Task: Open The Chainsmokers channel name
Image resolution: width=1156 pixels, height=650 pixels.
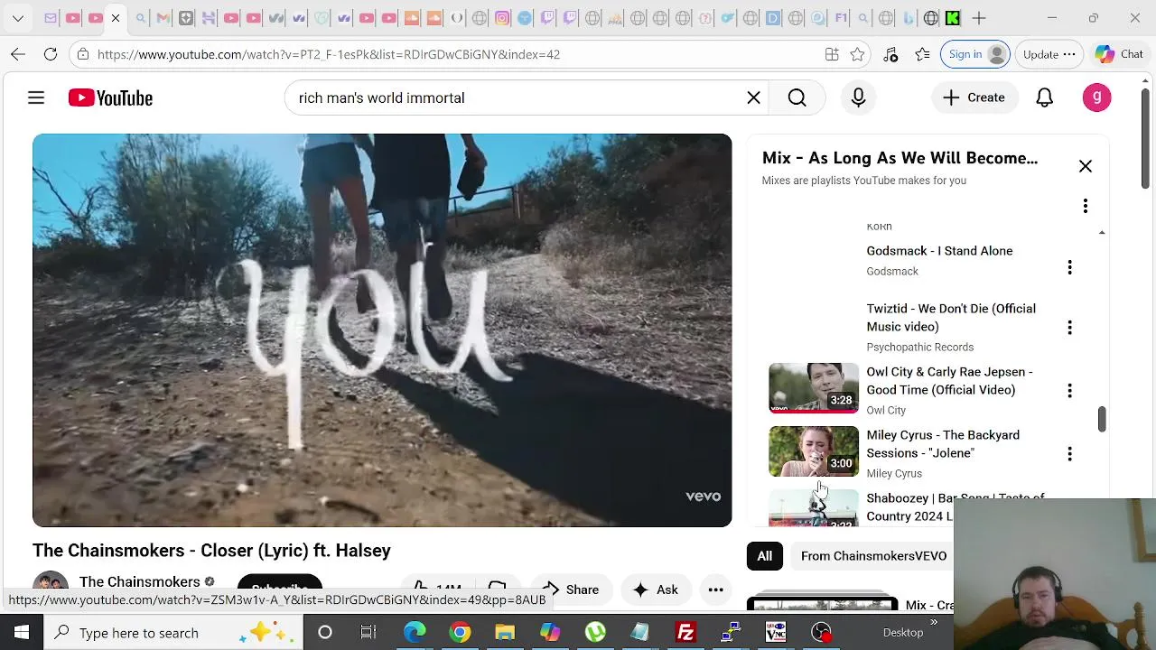Action: pyautogui.click(x=139, y=582)
